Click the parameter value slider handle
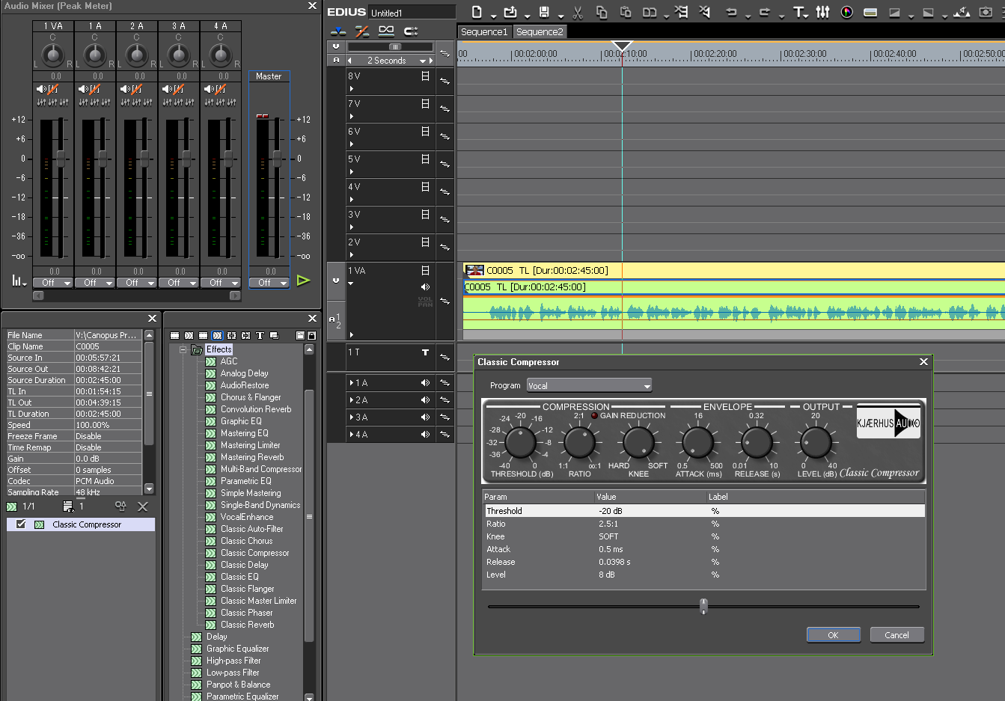The height and width of the screenshot is (701, 1005). click(703, 606)
